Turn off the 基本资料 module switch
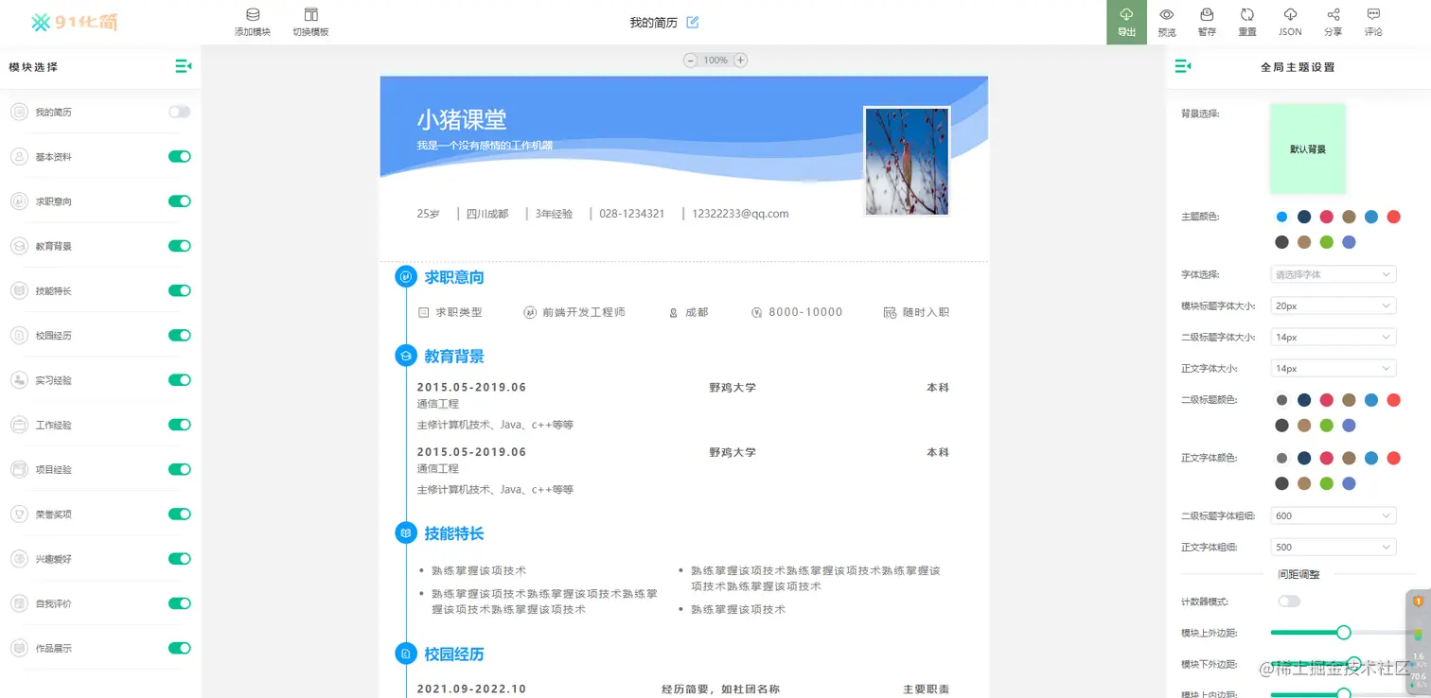This screenshot has width=1431, height=698. [x=180, y=157]
